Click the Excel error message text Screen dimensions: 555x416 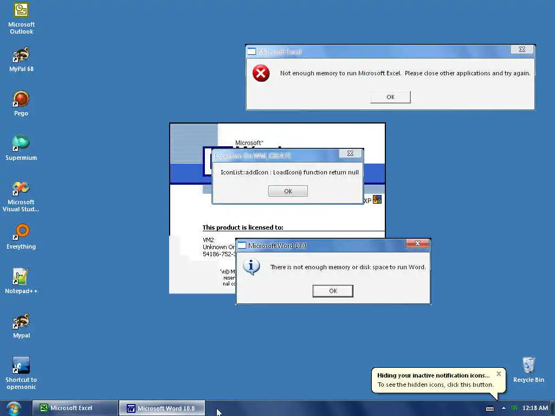405,73
